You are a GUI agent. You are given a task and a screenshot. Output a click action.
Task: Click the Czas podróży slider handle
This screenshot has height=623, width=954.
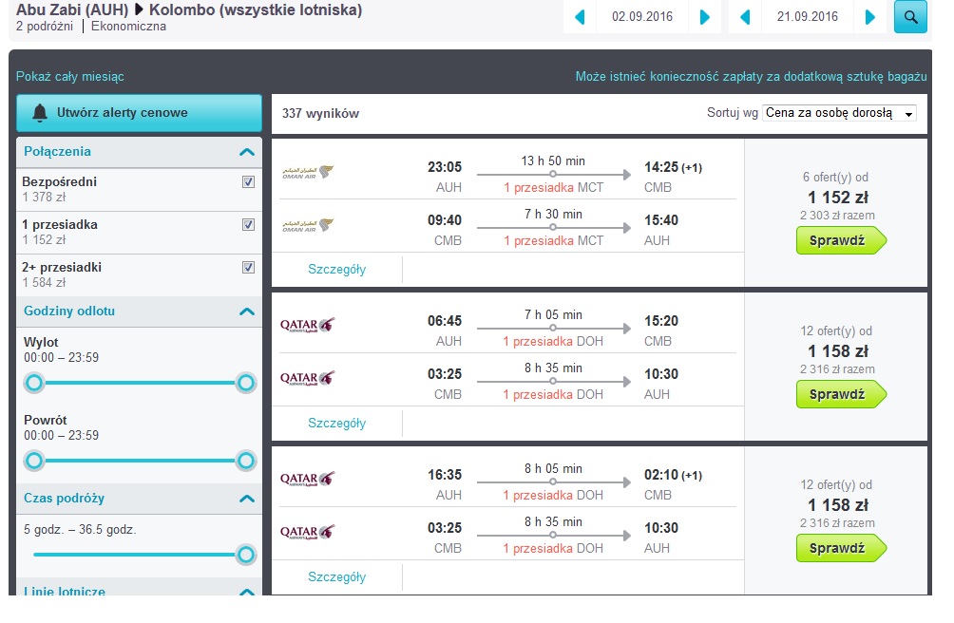(246, 555)
